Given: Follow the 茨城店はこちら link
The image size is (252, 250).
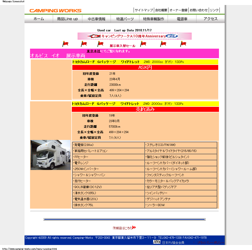Looking at the screenshot, I should [122, 228].
